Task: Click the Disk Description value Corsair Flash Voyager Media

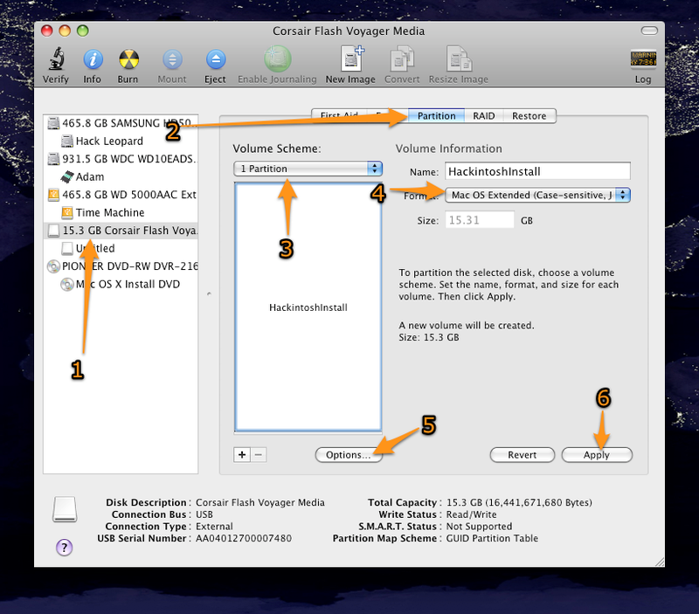Action: [x=260, y=502]
